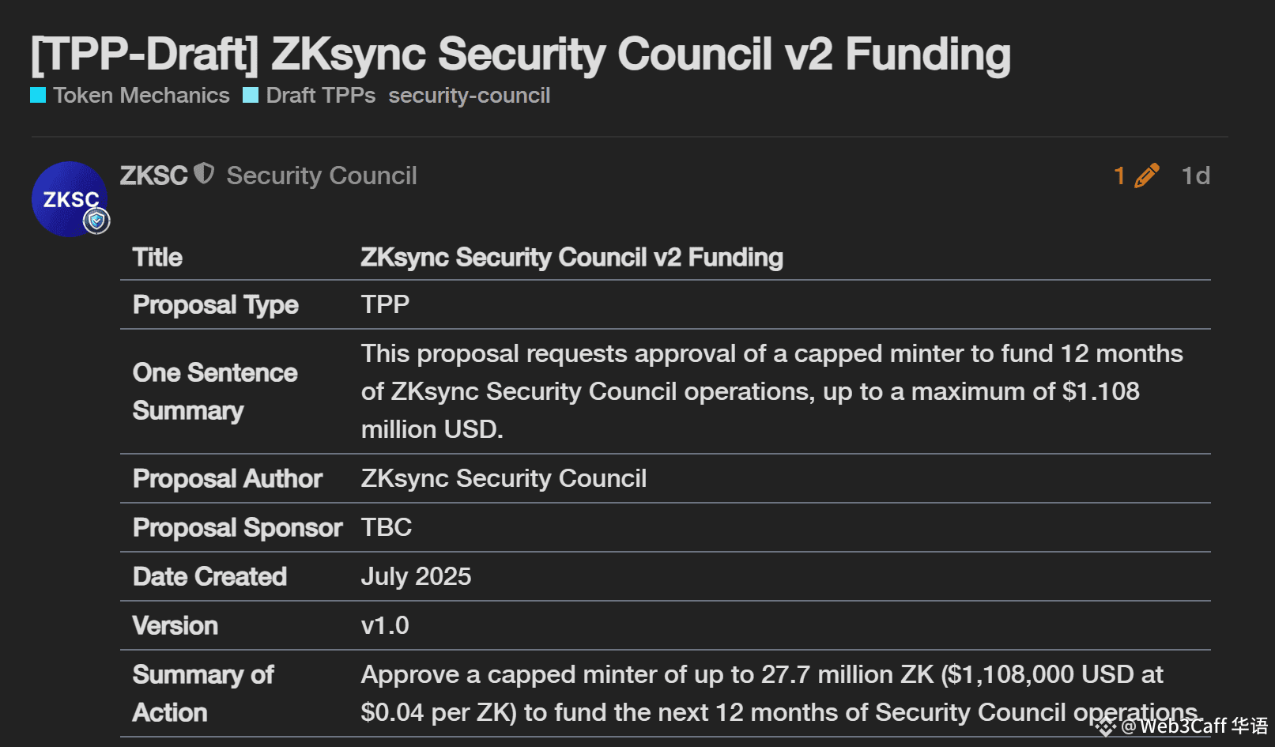The image size is (1275, 747).
Task: Click the edit count number 1
Action: tap(1119, 175)
